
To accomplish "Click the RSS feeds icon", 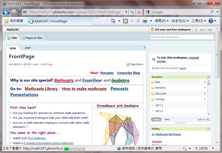I will click(125, 21).
